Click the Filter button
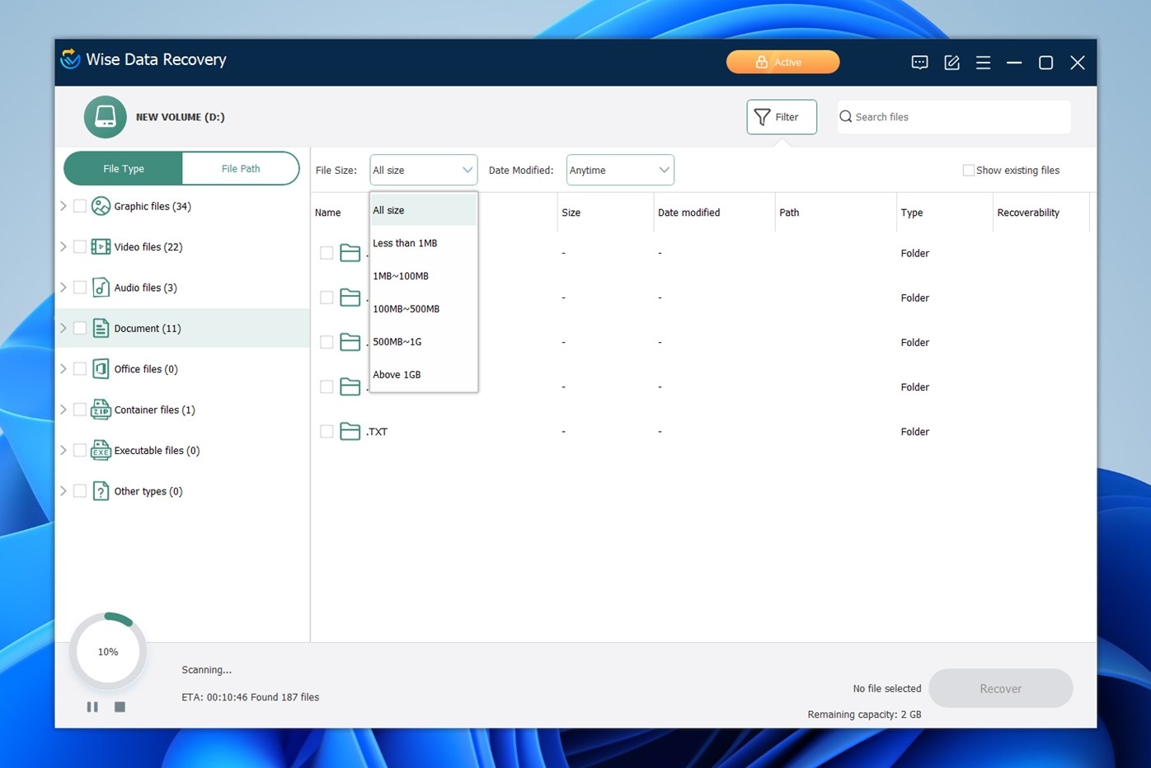This screenshot has width=1151, height=768. pyautogui.click(x=782, y=117)
